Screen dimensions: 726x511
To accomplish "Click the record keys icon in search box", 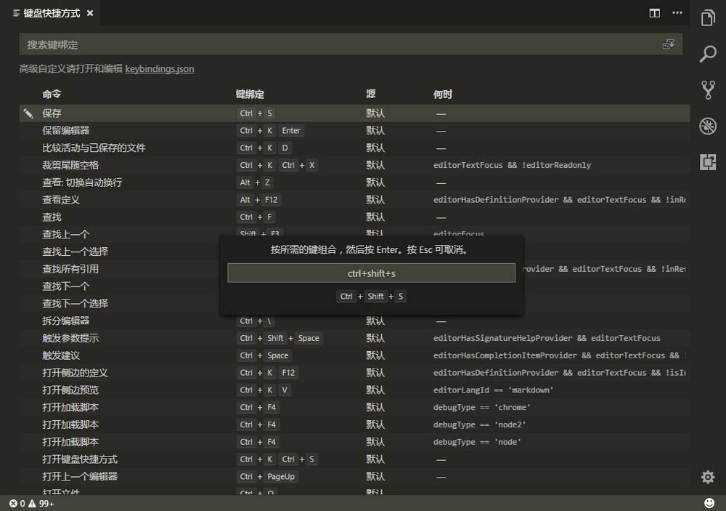I will 669,44.
